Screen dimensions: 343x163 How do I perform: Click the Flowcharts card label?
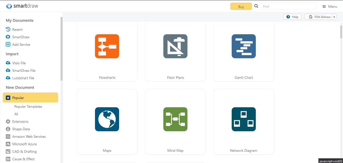pos(107,77)
